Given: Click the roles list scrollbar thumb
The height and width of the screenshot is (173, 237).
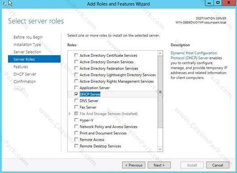Looking at the screenshot, I should (160, 92).
